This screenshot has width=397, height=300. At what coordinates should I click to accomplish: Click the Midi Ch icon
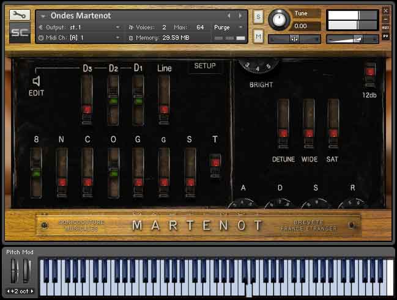(41, 38)
